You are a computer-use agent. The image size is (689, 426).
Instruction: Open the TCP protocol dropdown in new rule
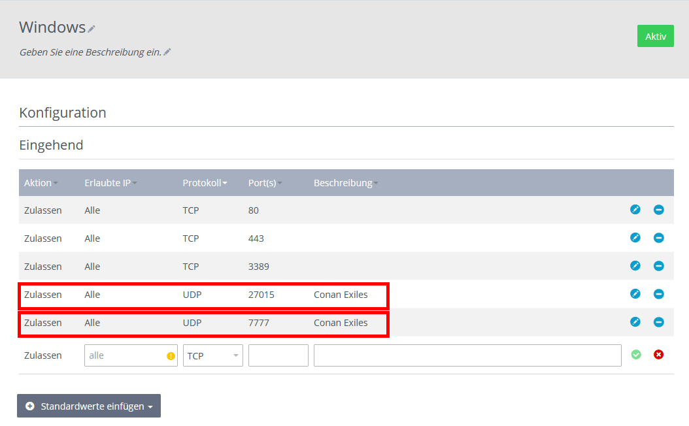click(x=212, y=355)
